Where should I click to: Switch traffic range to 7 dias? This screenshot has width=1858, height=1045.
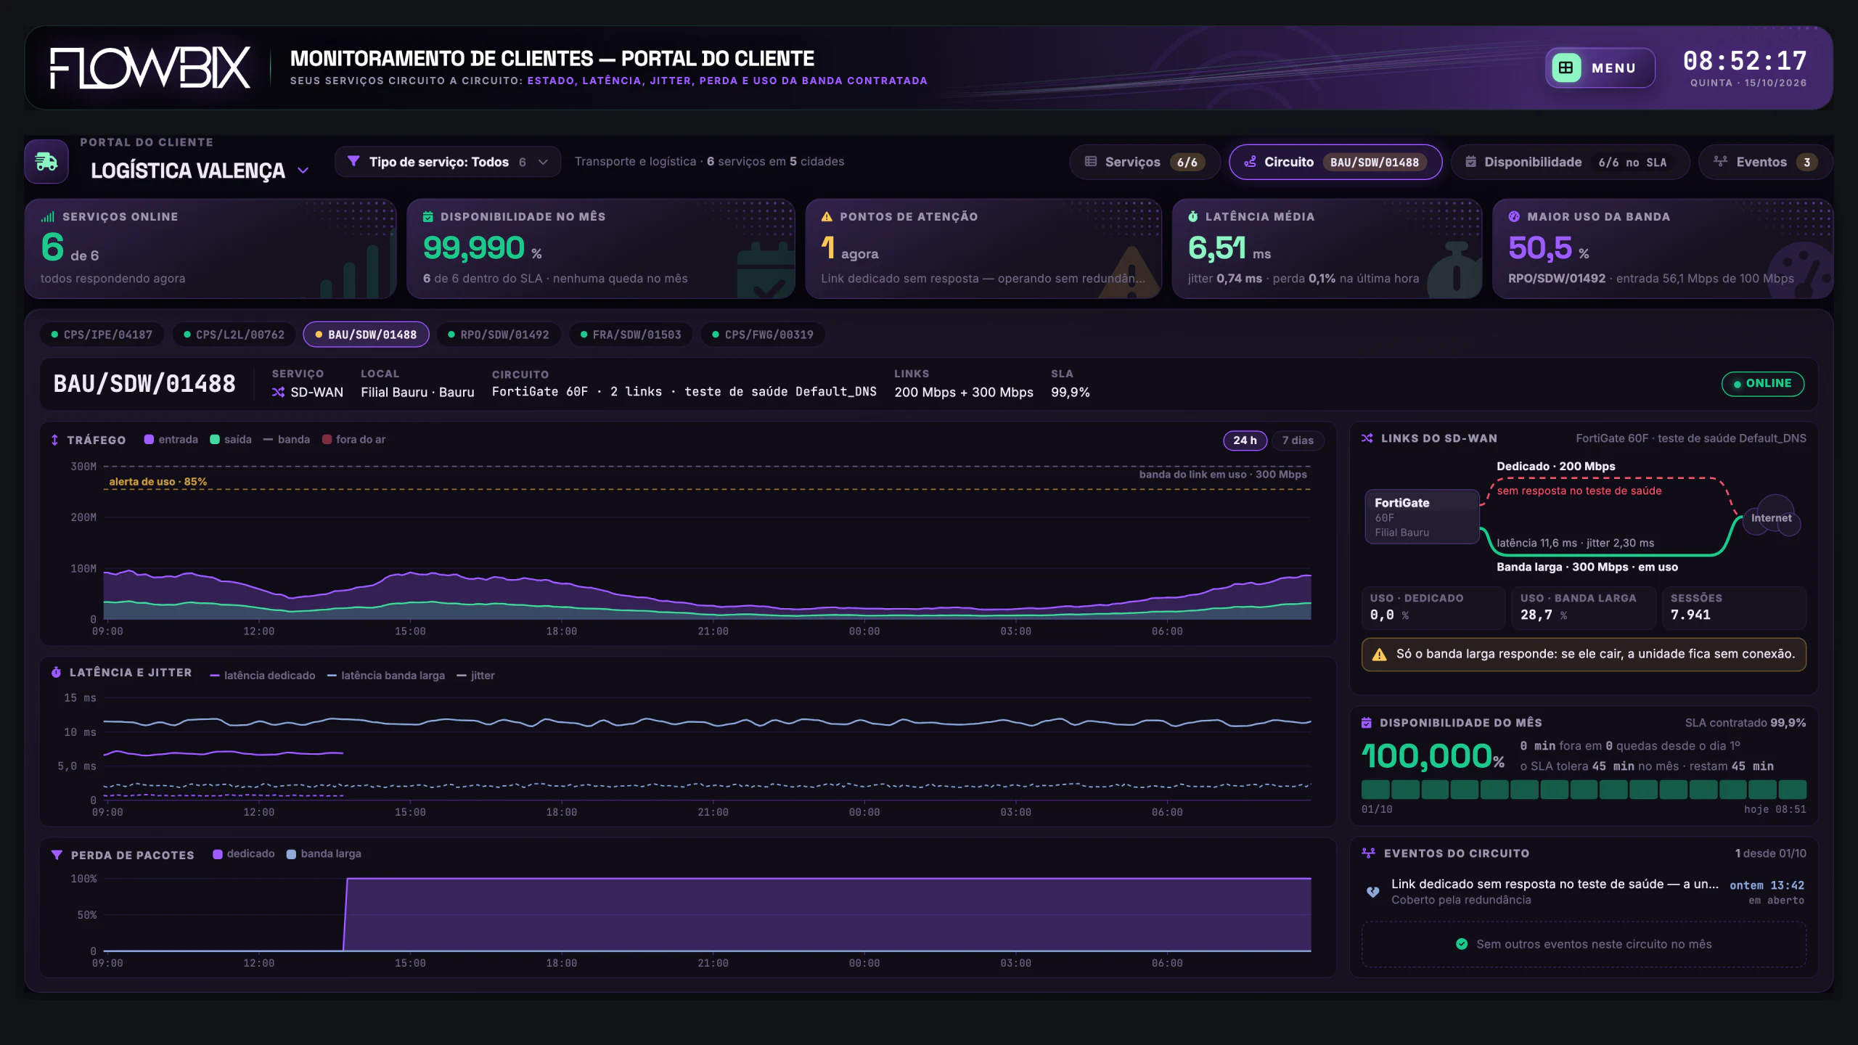[1298, 440]
